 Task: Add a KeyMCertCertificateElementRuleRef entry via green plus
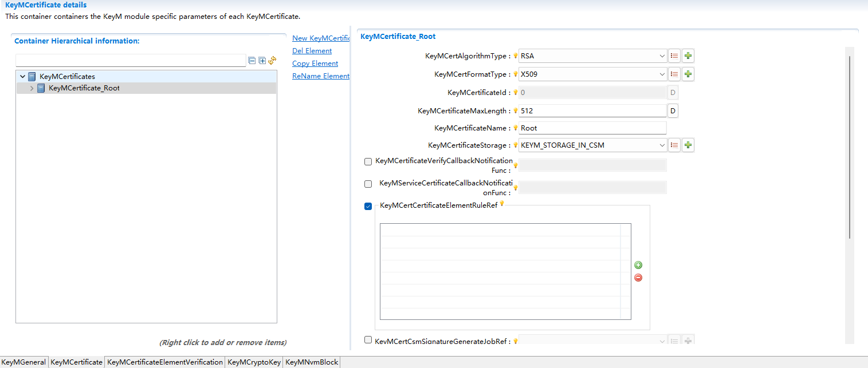pyautogui.click(x=638, y=265)
